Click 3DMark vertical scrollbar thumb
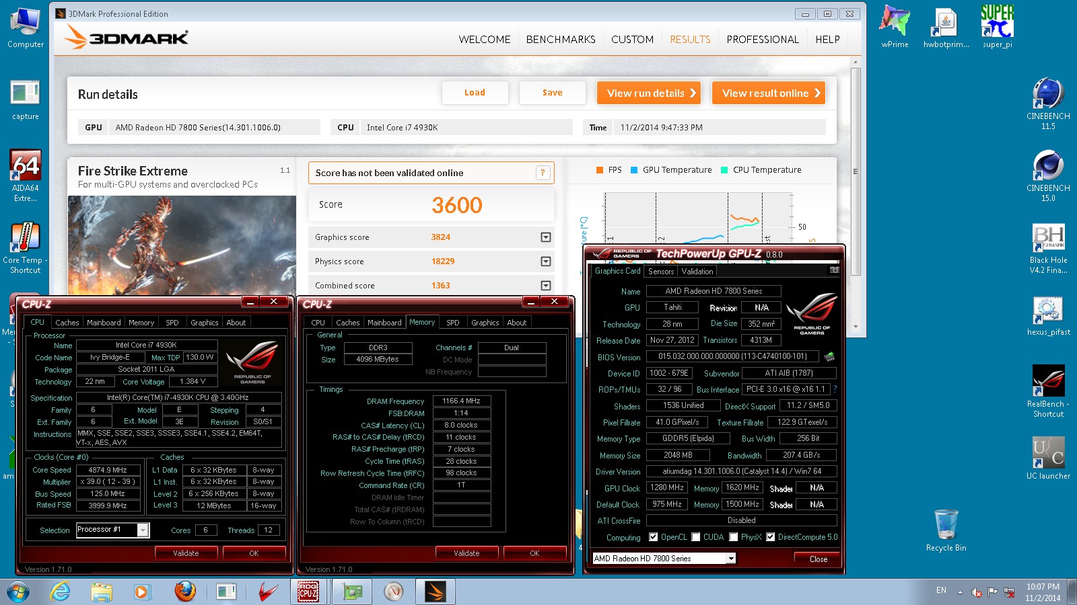The image size is (1077, 605). tap(856, 171)
